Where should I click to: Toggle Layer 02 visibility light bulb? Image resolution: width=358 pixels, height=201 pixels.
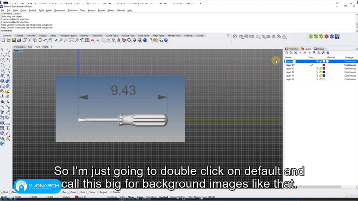317,68
